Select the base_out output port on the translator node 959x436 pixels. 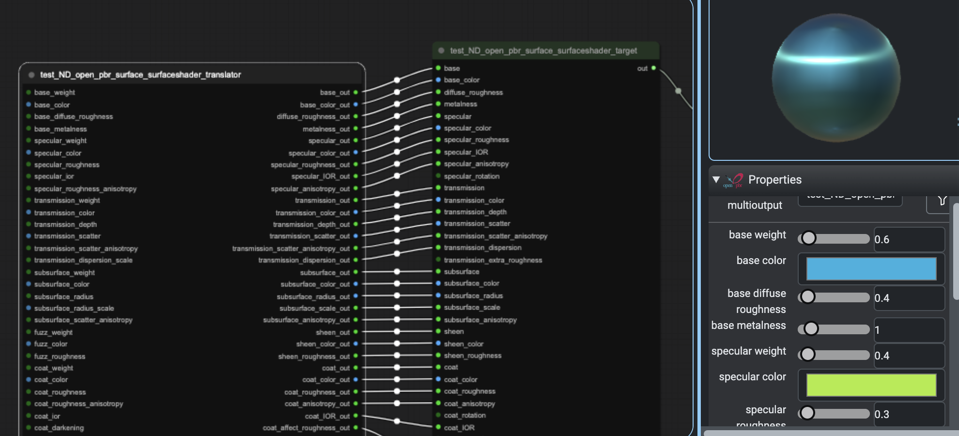click(356, 92)
